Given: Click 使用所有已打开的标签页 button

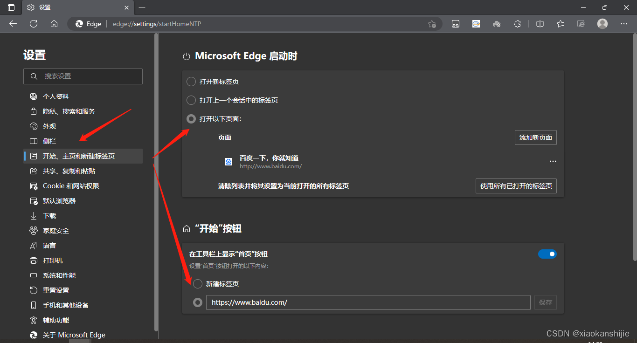Looking at the screenshot, I should point(516,185).
